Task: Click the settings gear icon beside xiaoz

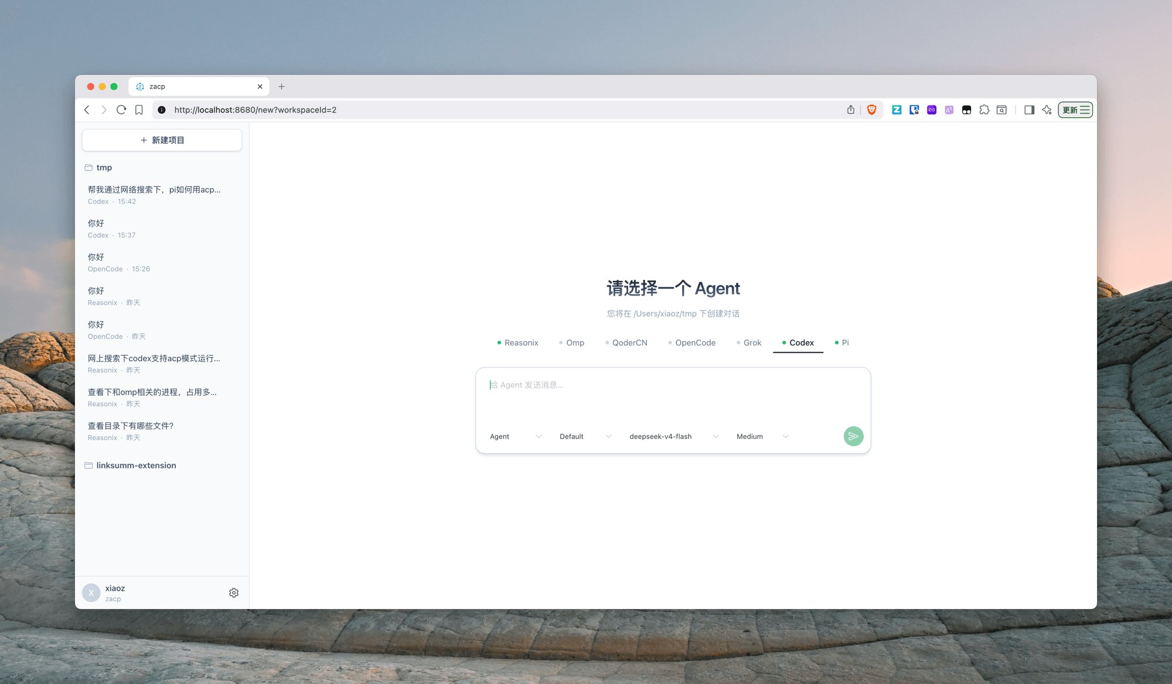Action: [x=234, y=593]
